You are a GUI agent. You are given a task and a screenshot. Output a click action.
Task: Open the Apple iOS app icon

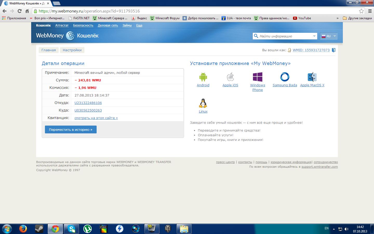[230, 77]
